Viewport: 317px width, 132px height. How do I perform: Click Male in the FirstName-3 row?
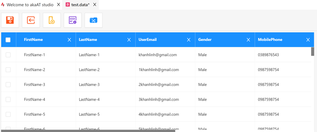[x=202, y=84]
